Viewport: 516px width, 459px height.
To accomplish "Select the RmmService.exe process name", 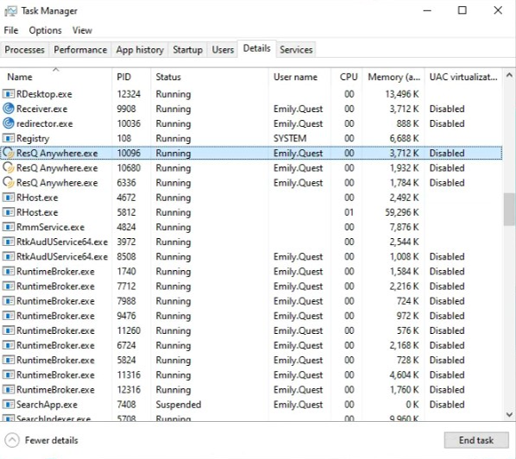I will pos(50,228).
